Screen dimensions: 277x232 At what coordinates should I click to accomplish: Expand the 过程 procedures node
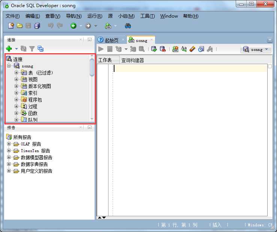[x=16, y=106]
